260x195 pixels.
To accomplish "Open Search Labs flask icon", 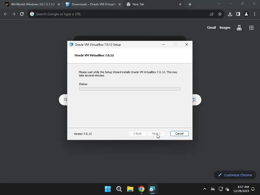I will (239, 27).
